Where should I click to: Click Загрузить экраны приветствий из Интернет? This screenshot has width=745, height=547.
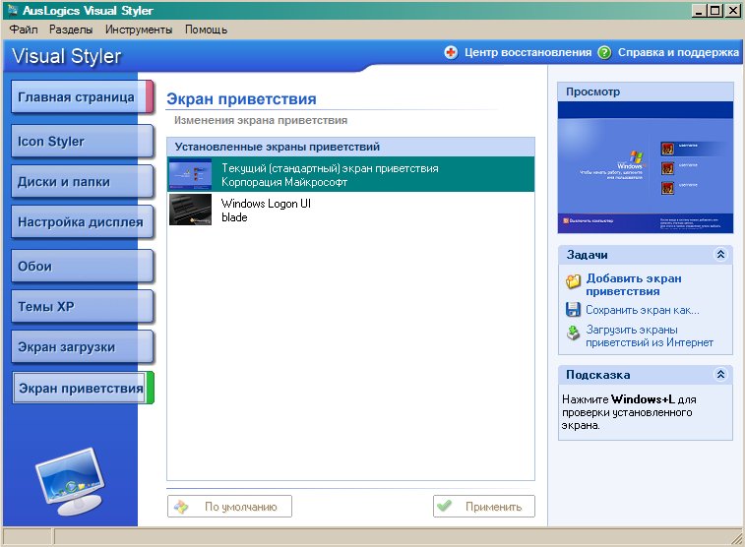click(x=650, y=335)
